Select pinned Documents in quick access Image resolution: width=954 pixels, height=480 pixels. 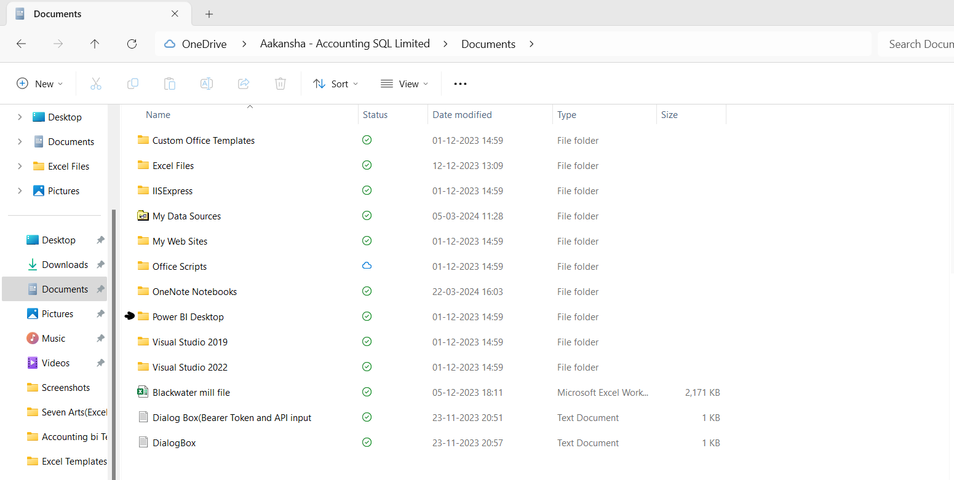click(65, 289)
